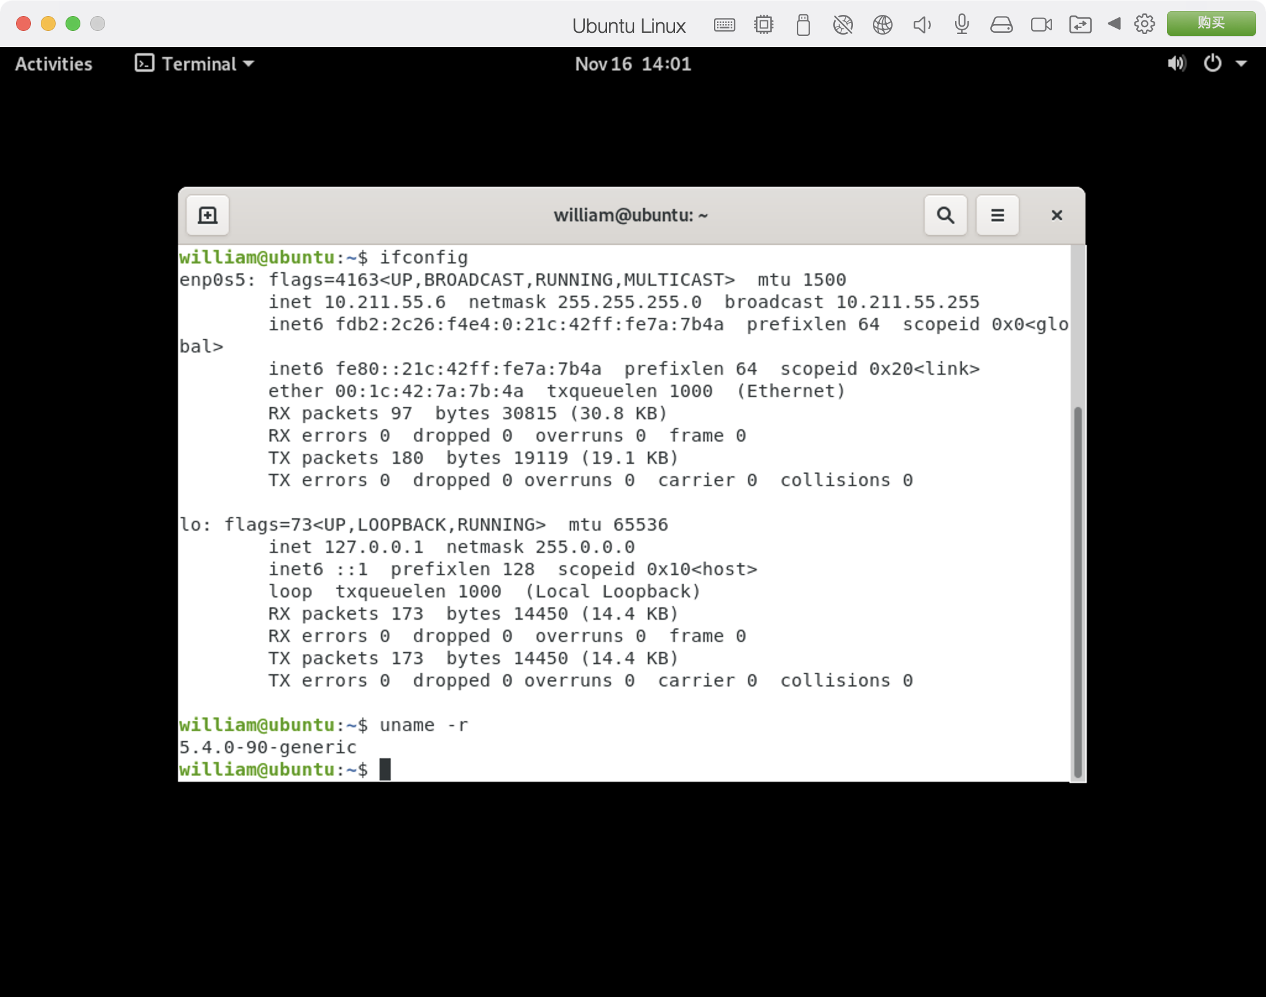Click the Ubuntu volume icon in the top bar
The image size is (1266, 997).
click(x=1176, y=63)
